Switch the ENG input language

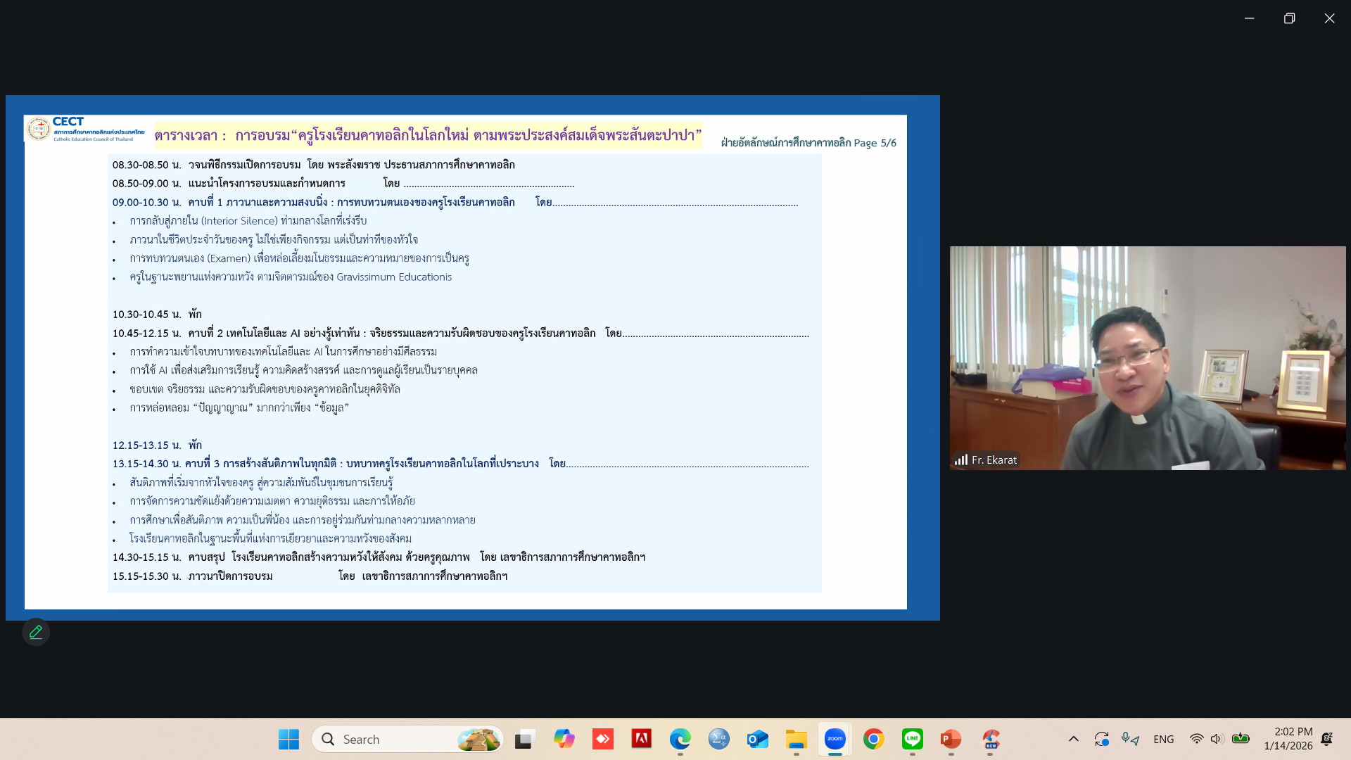pos(1163,739)
